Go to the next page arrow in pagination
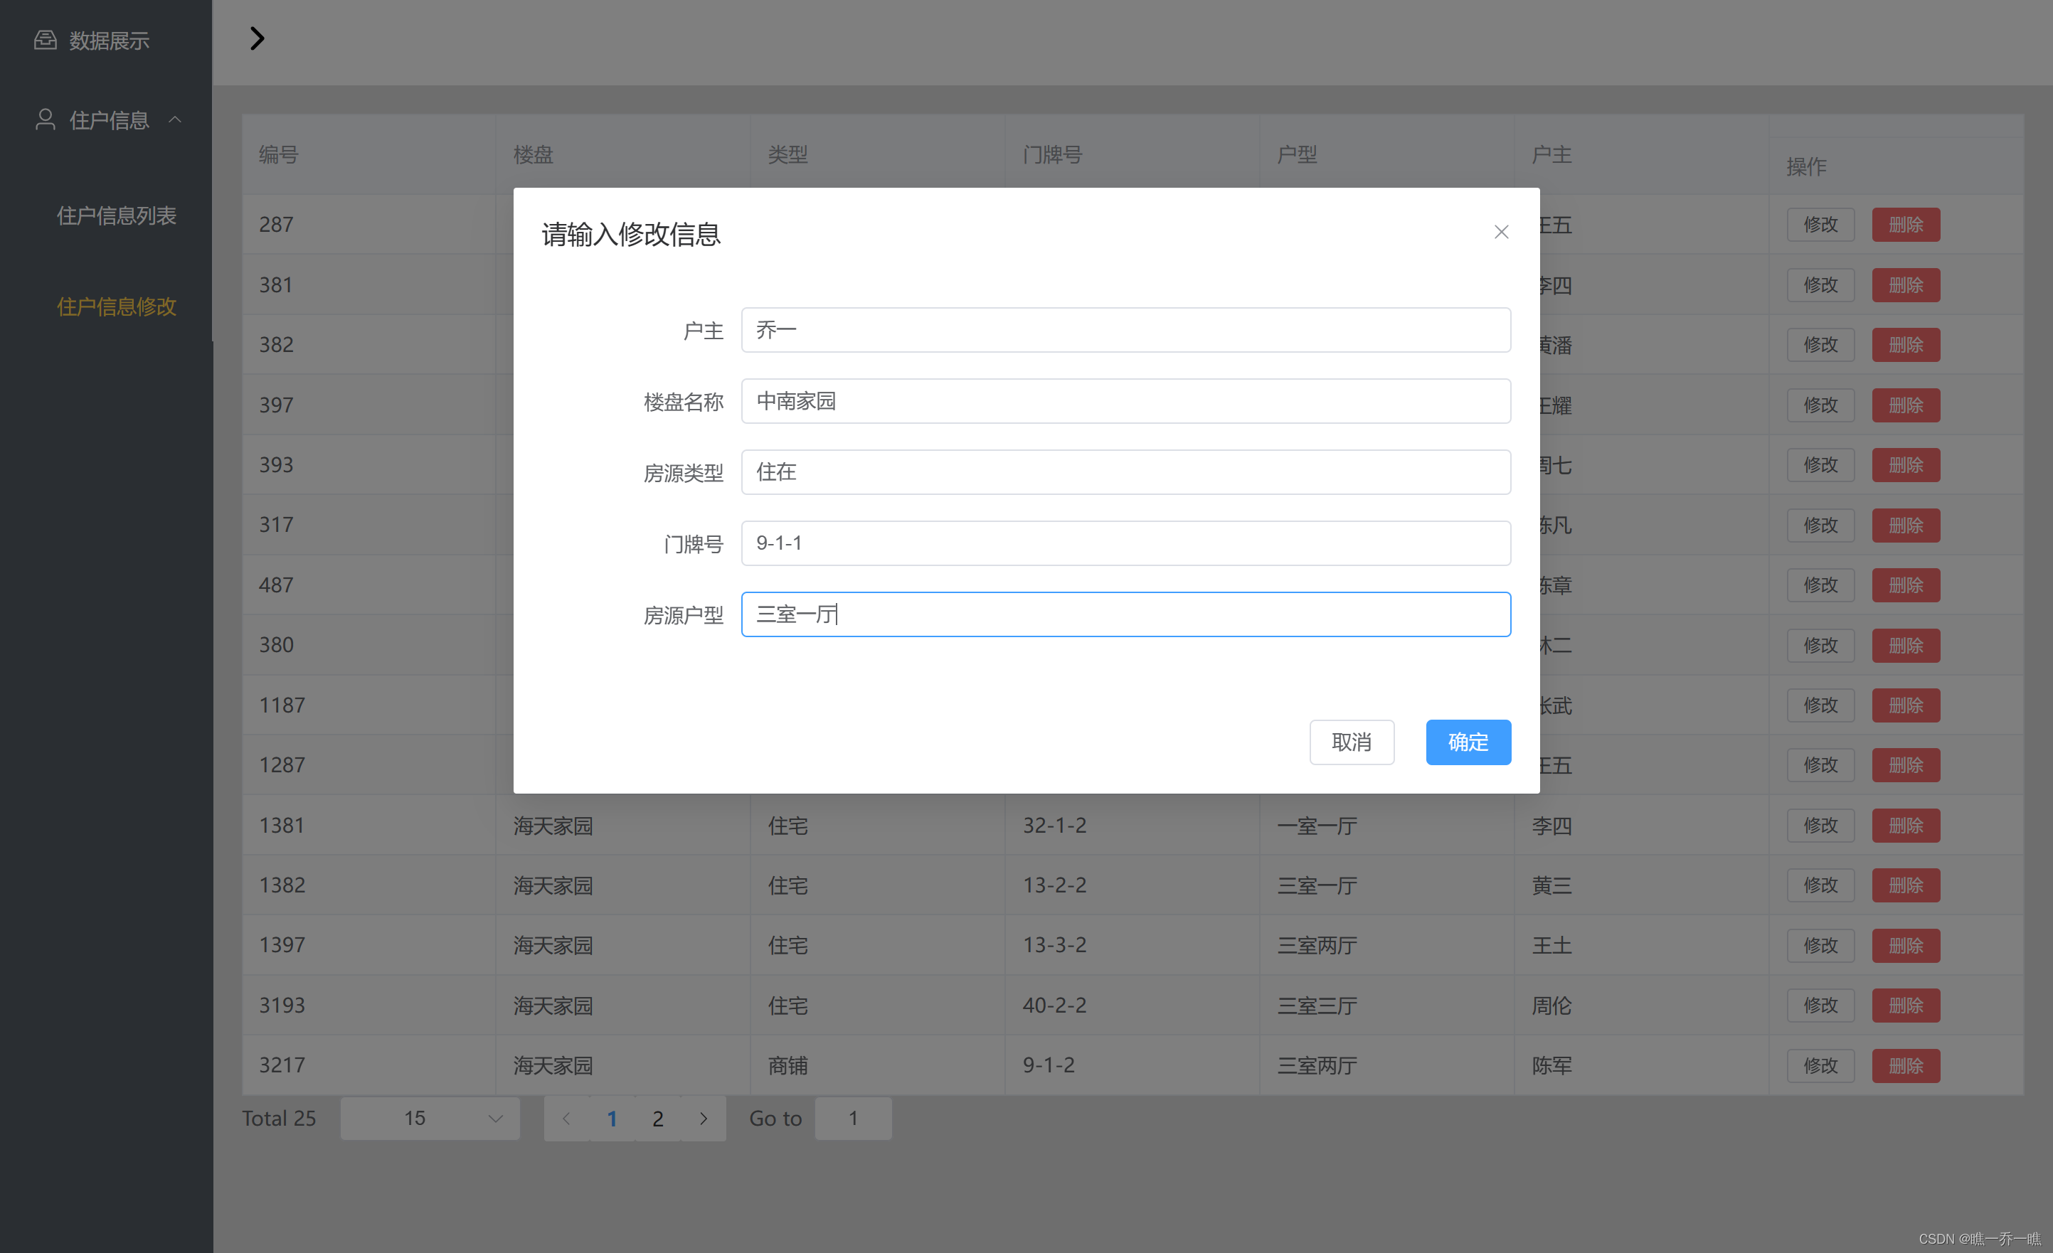 704,1119
